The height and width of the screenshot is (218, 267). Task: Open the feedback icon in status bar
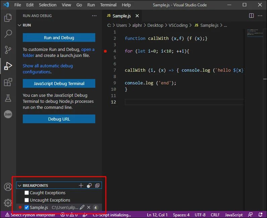[250, 215]
